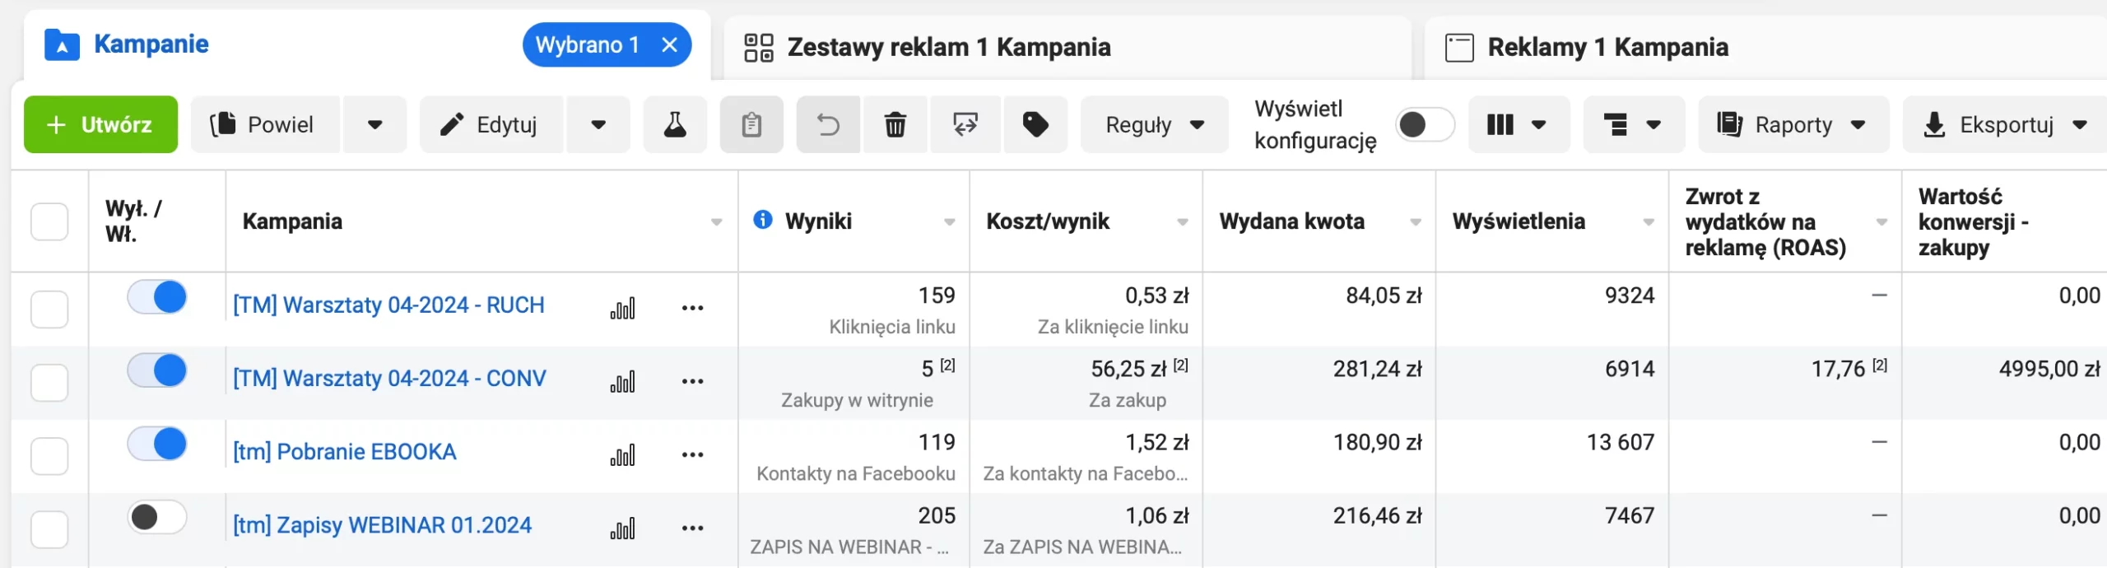Check the row checkbox for [TM] Warsztaty 04-2024 - CONV

[x=49, y=382]
